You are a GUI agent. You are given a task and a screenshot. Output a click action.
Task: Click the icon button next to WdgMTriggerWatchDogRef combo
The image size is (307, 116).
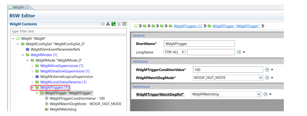point(265,94)
